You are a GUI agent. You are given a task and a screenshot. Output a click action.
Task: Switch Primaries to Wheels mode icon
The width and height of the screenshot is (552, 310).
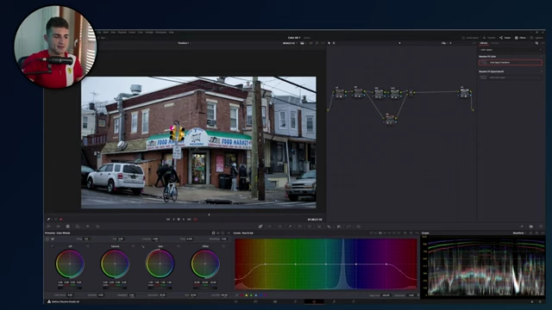tap(213, 233)
